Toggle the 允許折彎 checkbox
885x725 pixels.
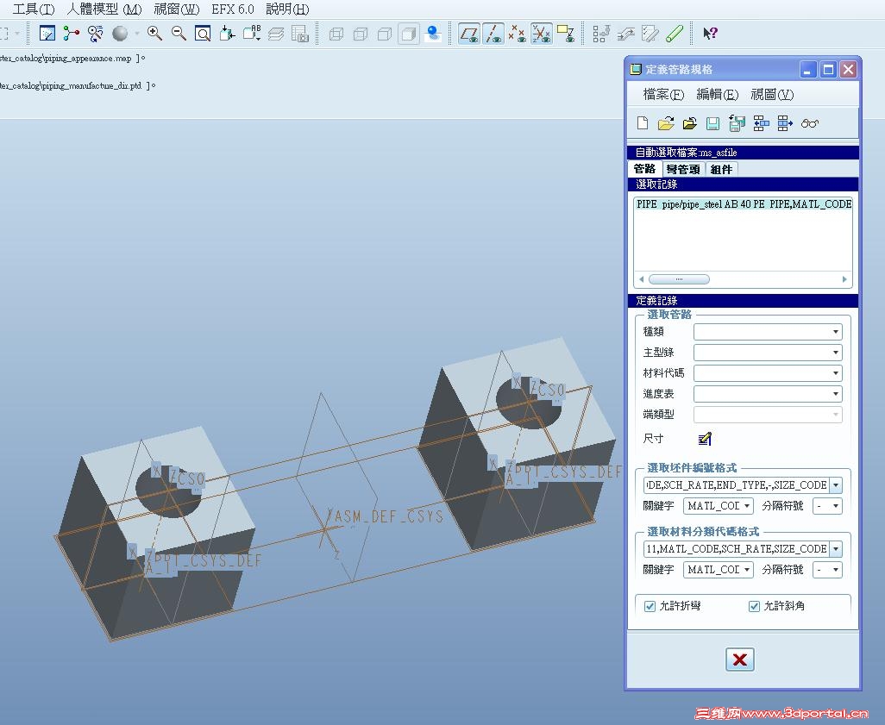point(650,606)
